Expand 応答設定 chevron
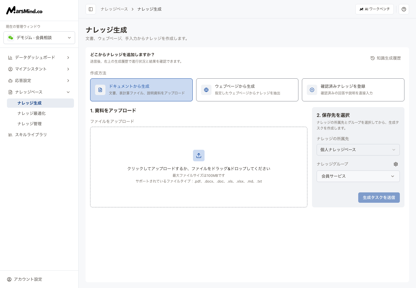416x288 pixels. point(68,81)
